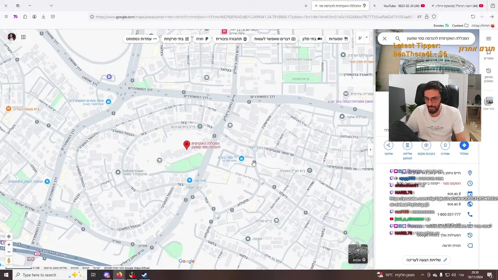Open the language input dropdown arrow
The width and height of the screenshot is (498, 280).
pyautogui.click(x=367, y=38)
